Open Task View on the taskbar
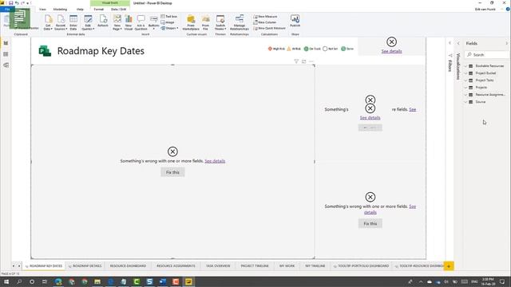The image size is (511, 287). [x=45, y=281]
